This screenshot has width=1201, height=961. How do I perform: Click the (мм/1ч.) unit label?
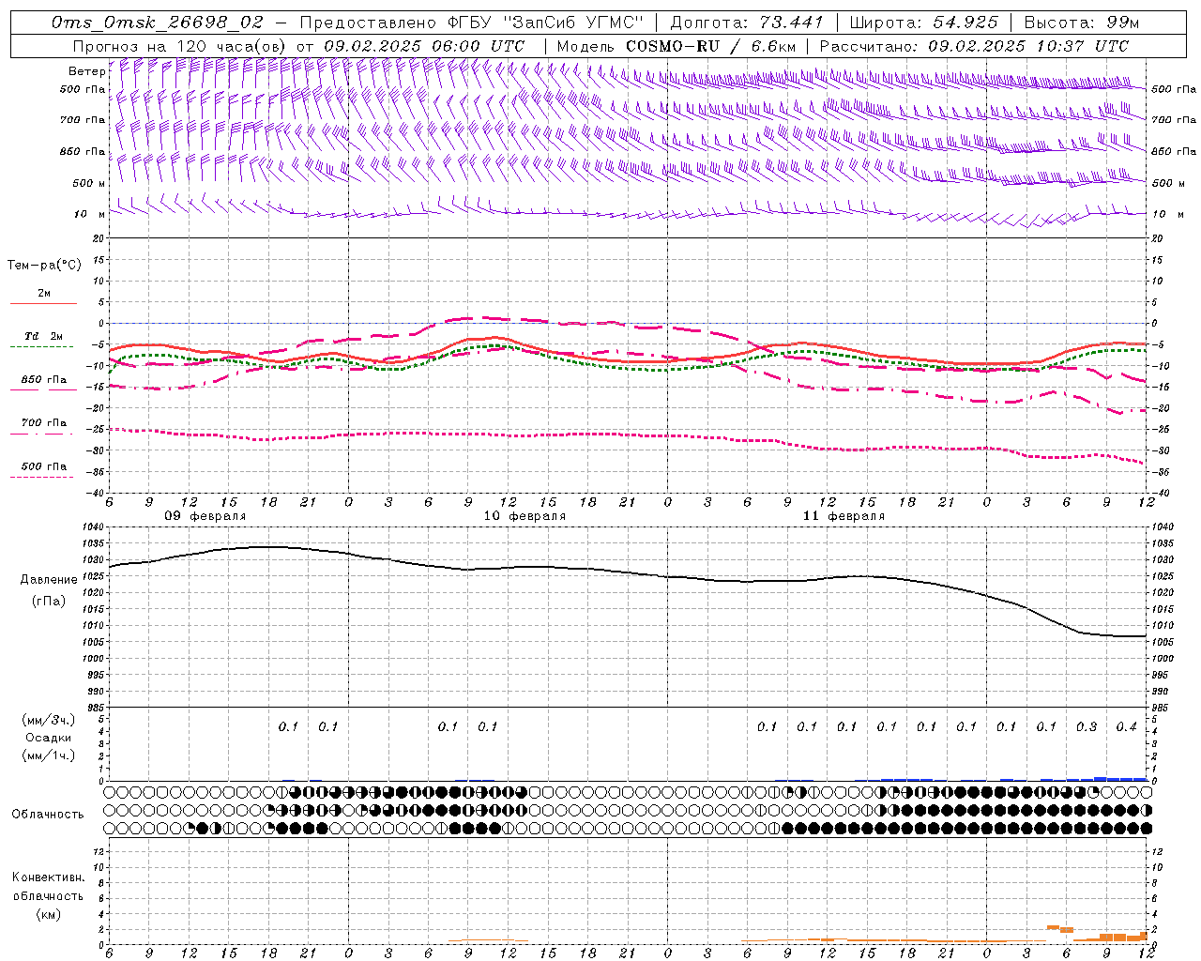(50, 755)
